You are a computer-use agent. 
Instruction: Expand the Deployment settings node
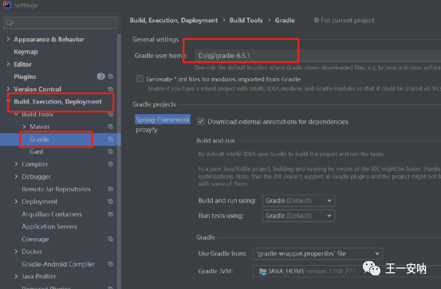[16, 201]
